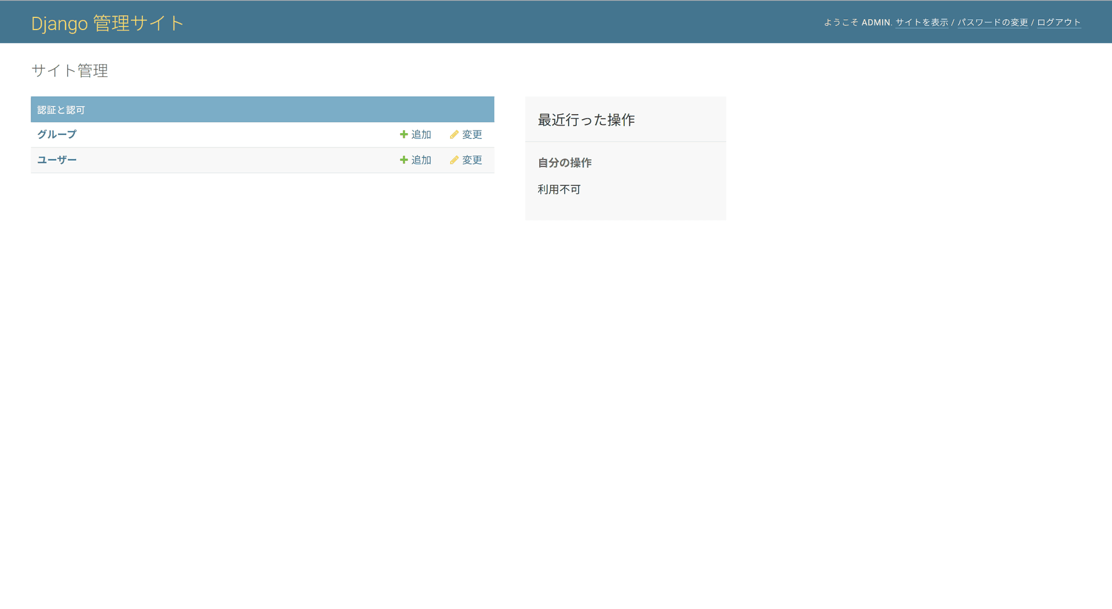This screenshot has height=609, width=1112.
Task: Open パスワードの変更 link
Action: click(x=993, y=23)
